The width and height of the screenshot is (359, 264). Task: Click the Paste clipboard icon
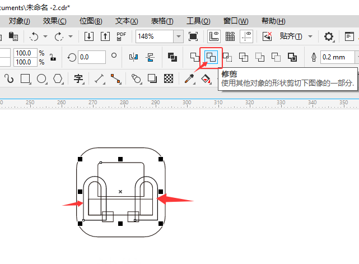[13, 36]
